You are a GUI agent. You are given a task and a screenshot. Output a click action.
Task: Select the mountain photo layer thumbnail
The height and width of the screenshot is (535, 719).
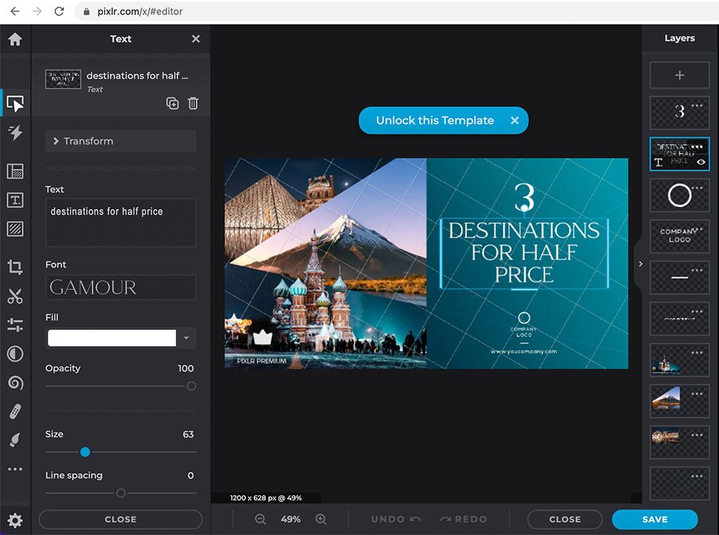pyautogui.click(x=679, y=401)
